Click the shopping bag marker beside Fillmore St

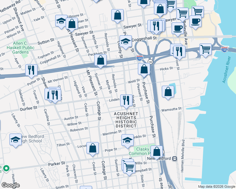coord(72,24)
